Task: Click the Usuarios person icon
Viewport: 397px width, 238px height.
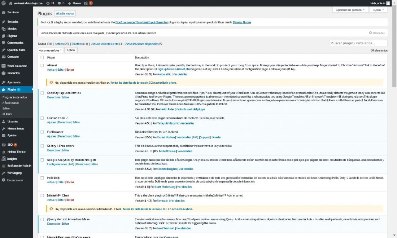Action: click(4, 122)
